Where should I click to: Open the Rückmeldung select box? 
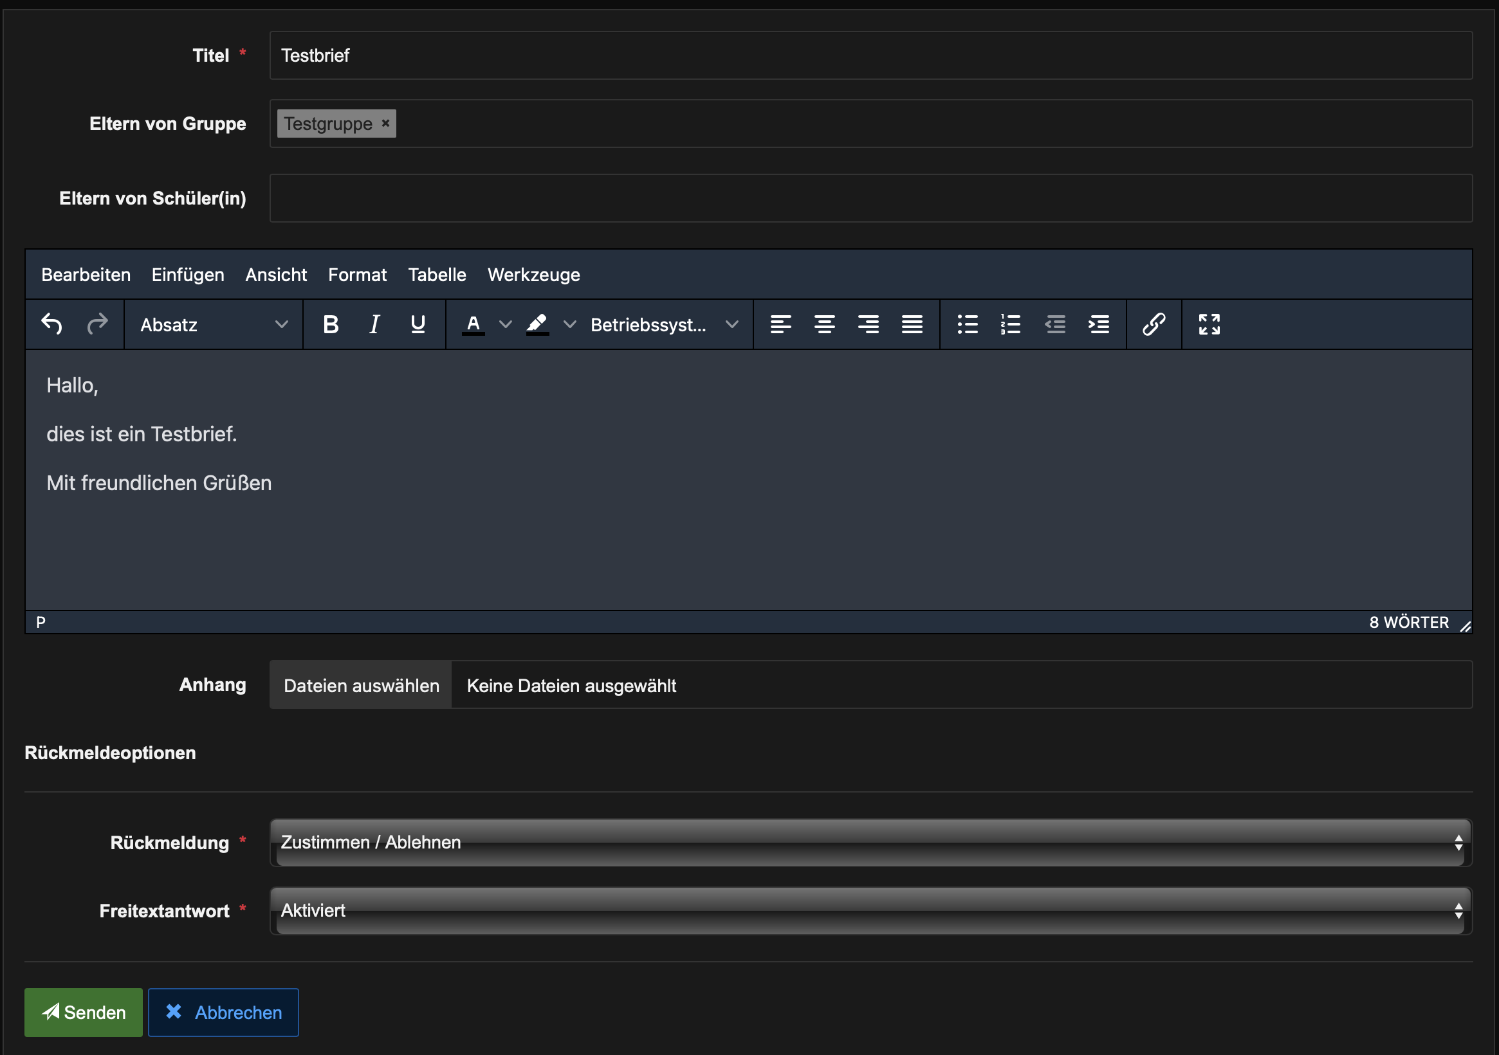coord(870,843)
